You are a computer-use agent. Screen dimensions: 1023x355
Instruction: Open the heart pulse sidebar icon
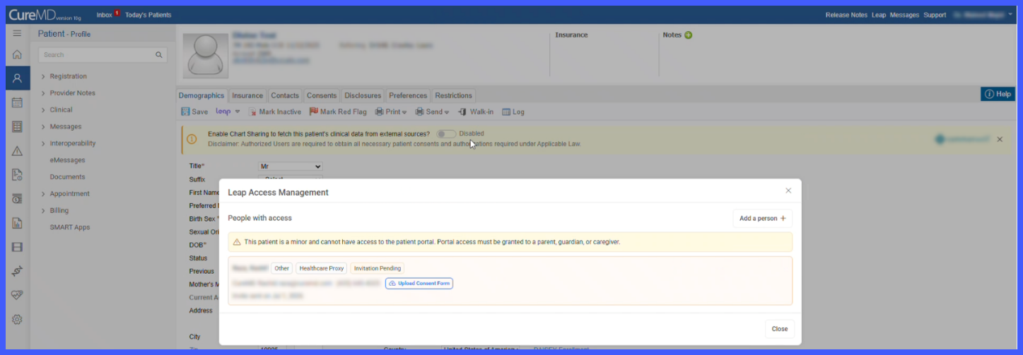[x=17, y=295]
